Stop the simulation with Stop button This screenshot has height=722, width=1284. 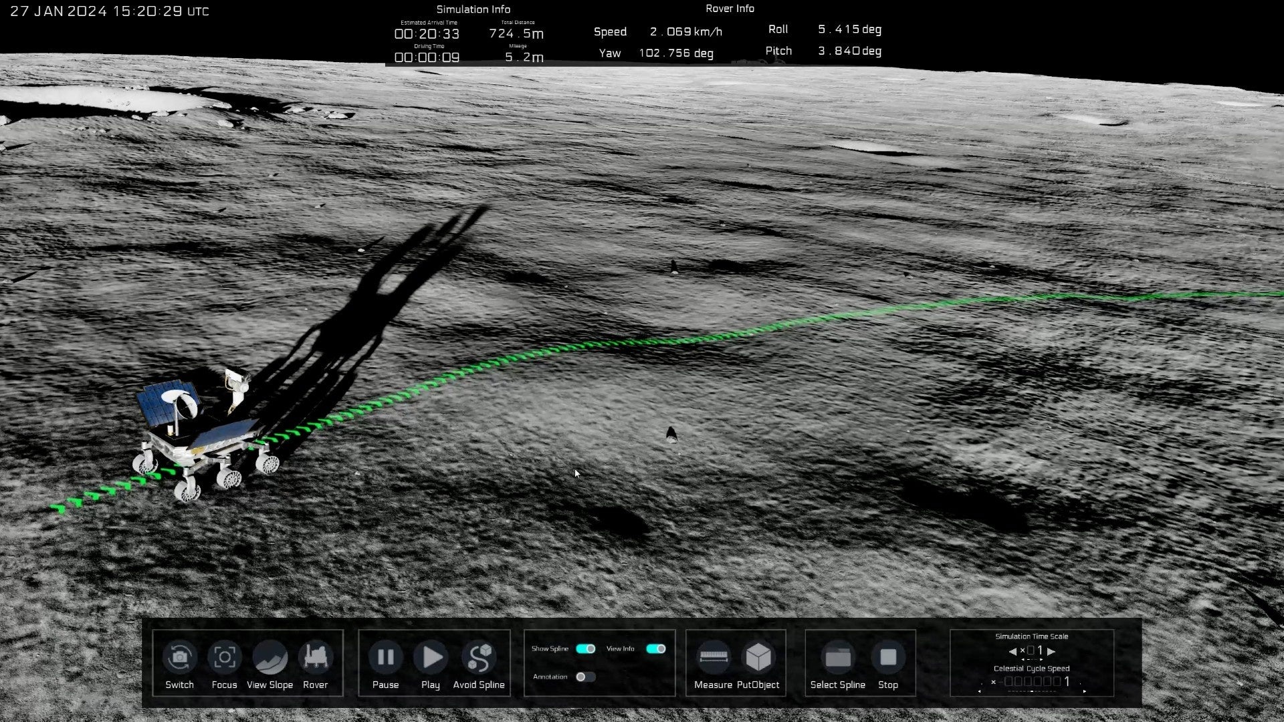[x=888, y=658]
